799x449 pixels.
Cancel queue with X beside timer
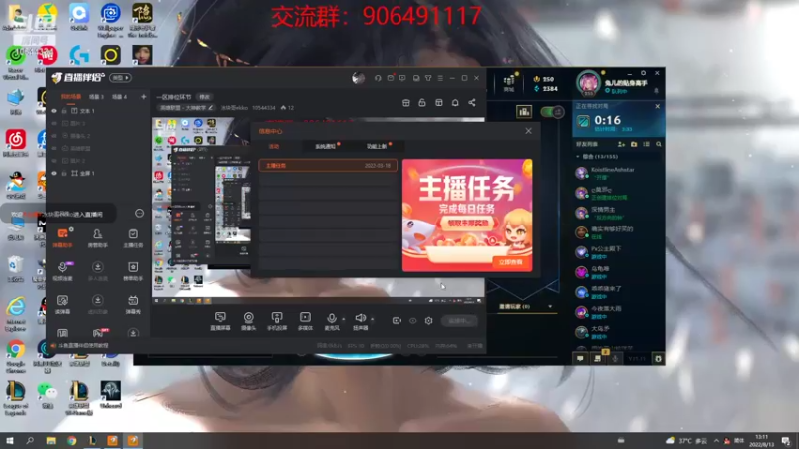(658, 107)
